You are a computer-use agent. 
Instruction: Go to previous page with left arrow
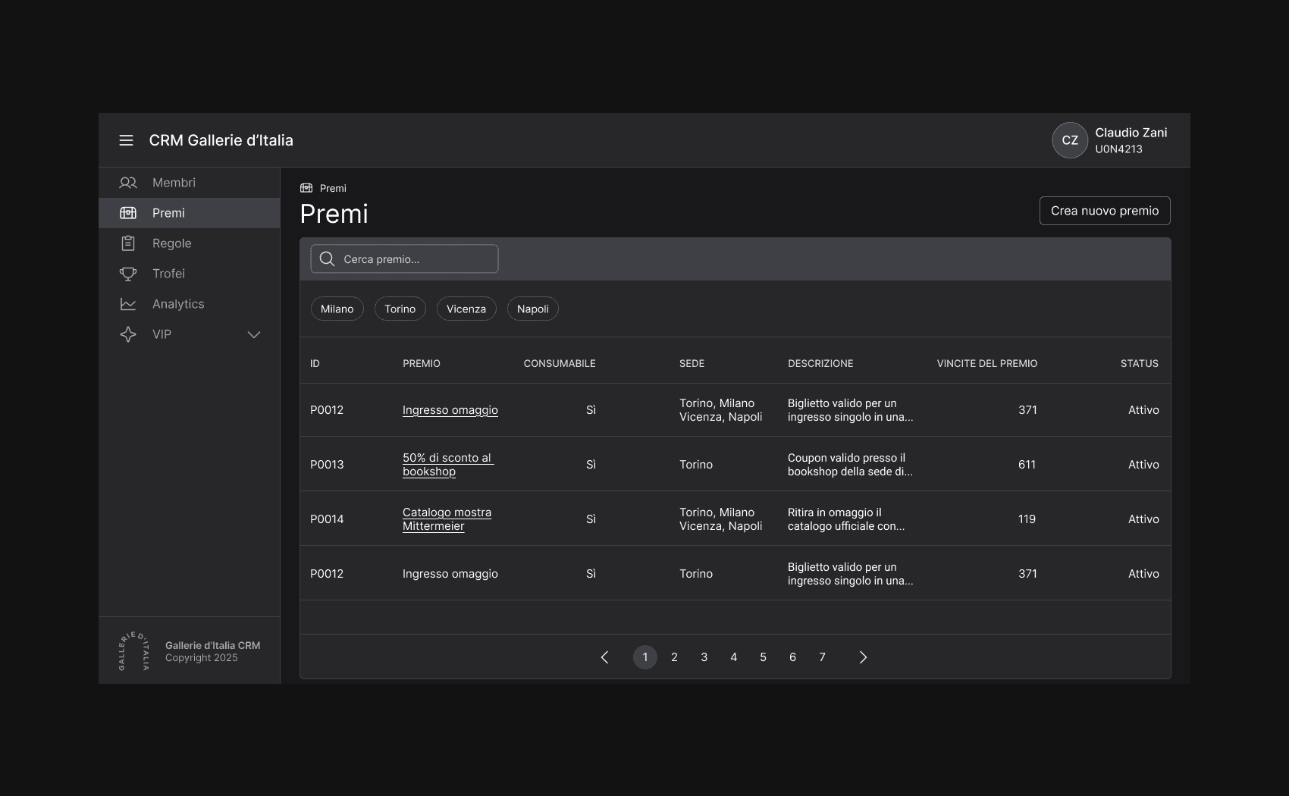(x=604, y=657)
